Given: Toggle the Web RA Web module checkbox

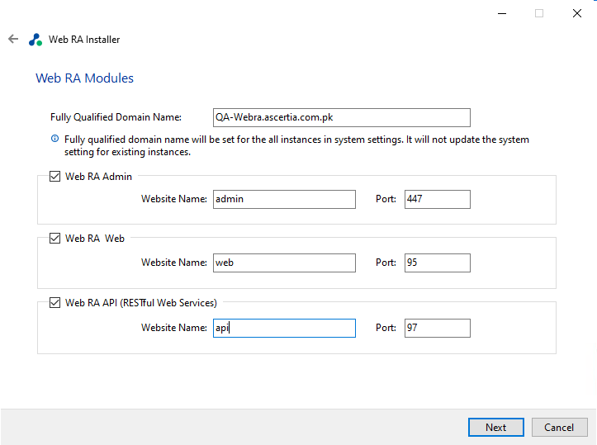Looking at the screenshot, I should (x=55, y=238).
